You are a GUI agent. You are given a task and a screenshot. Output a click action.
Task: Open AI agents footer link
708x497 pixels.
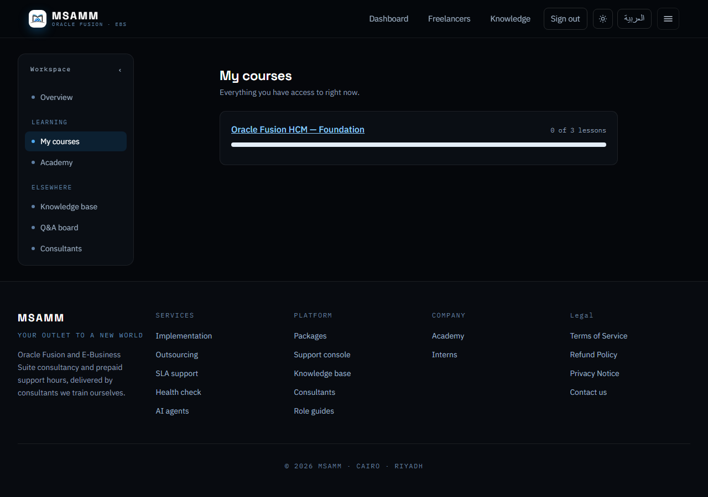click(172, 411)
